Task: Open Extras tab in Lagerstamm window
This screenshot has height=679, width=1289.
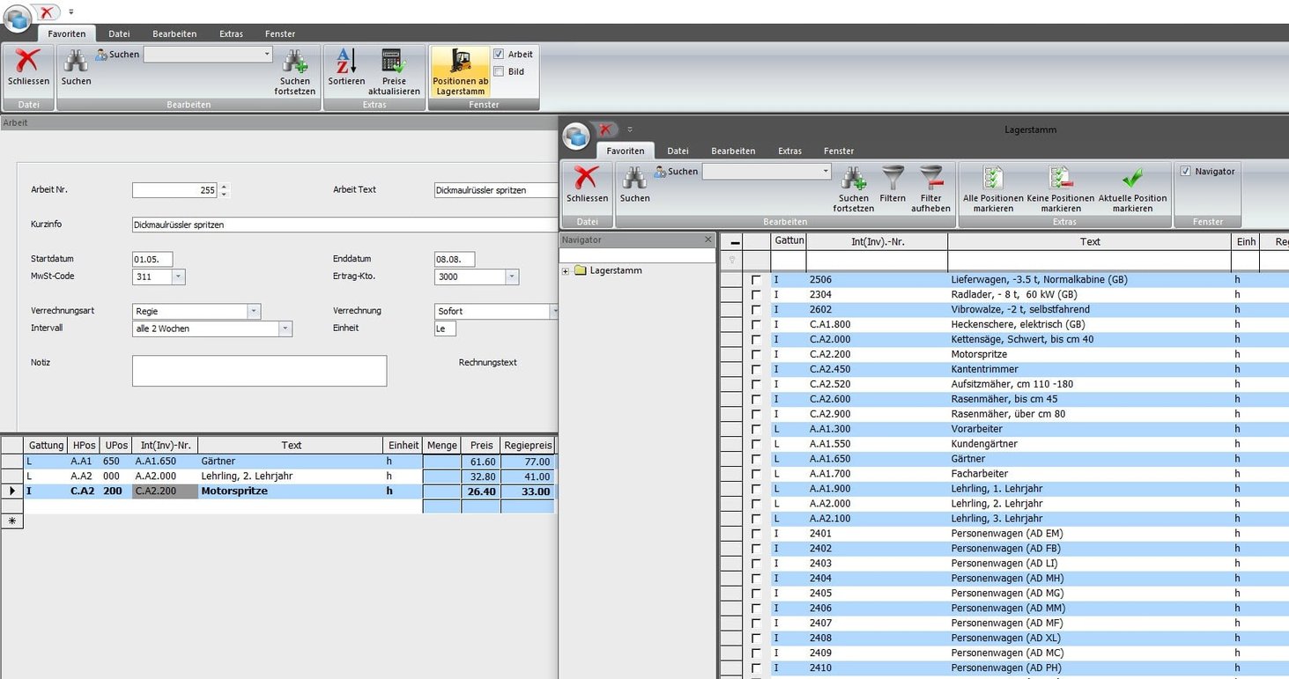Action: click(789, 151)
